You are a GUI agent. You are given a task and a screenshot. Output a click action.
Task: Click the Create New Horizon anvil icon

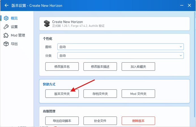[47, 24]
